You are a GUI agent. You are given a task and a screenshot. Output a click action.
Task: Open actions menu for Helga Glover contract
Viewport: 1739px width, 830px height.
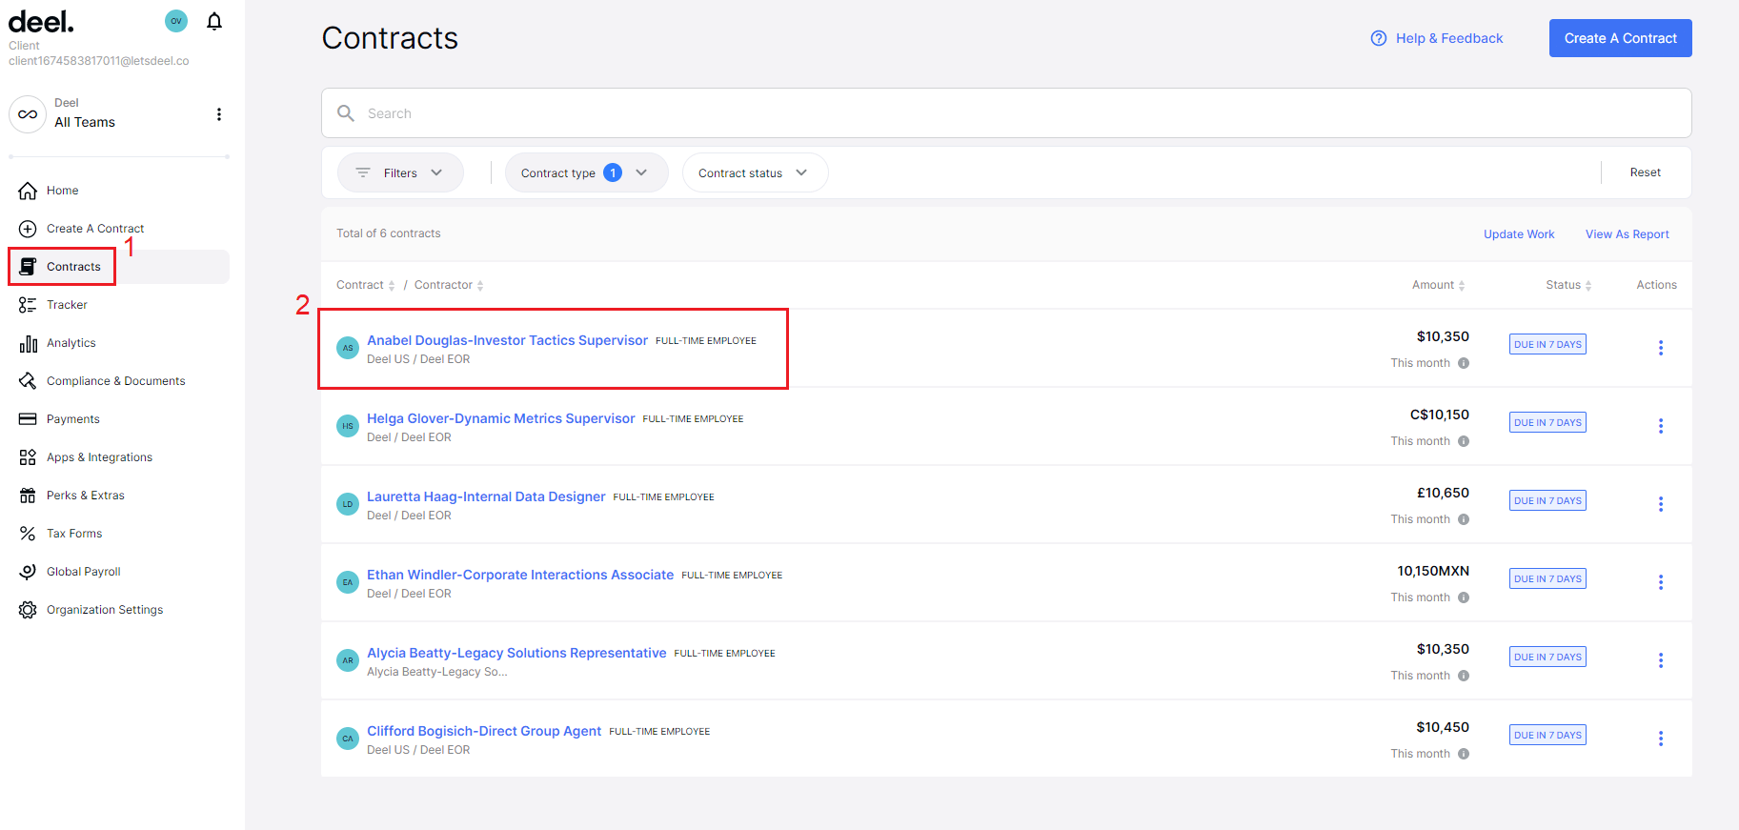(1661, 426)
